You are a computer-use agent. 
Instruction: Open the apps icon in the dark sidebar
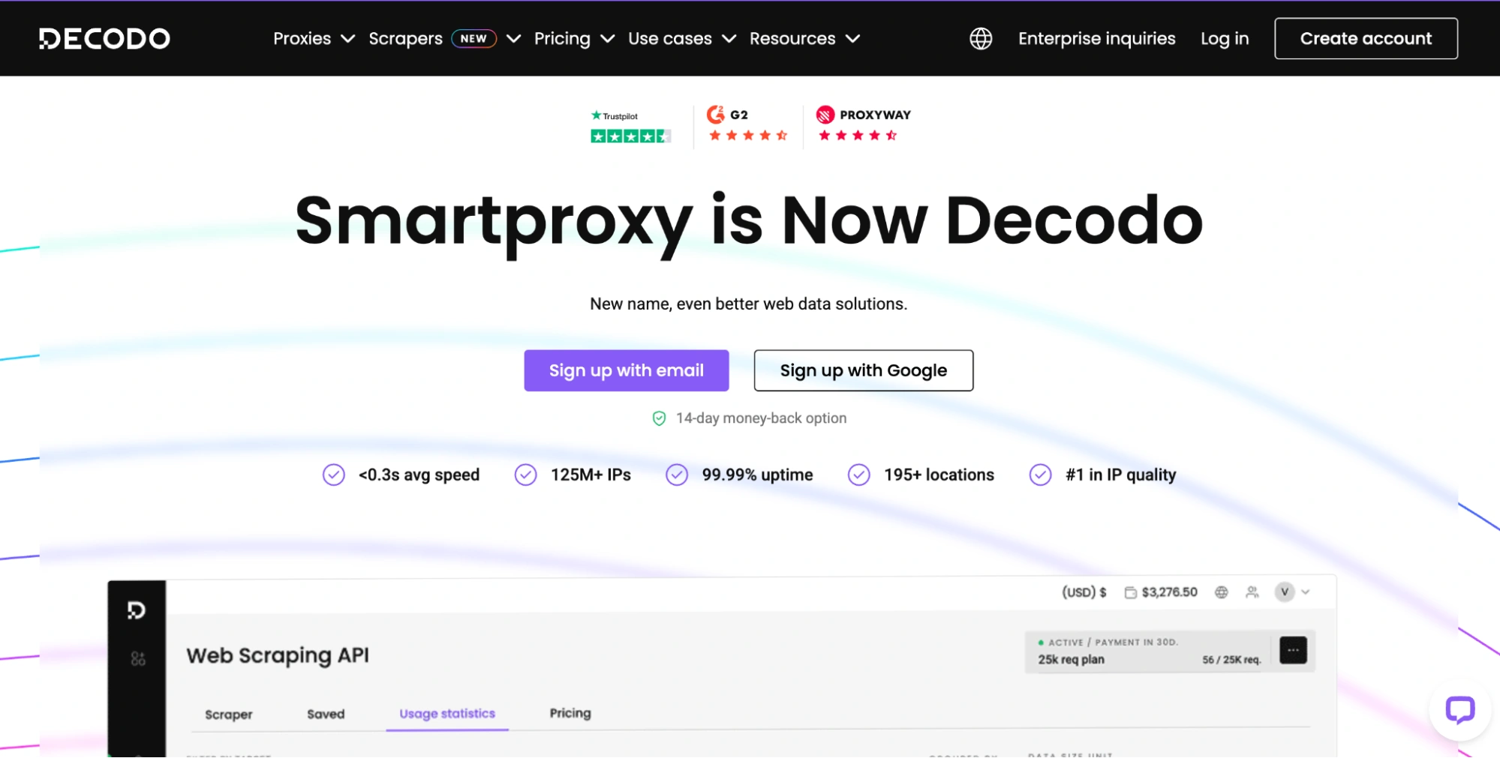click(137, 658)
